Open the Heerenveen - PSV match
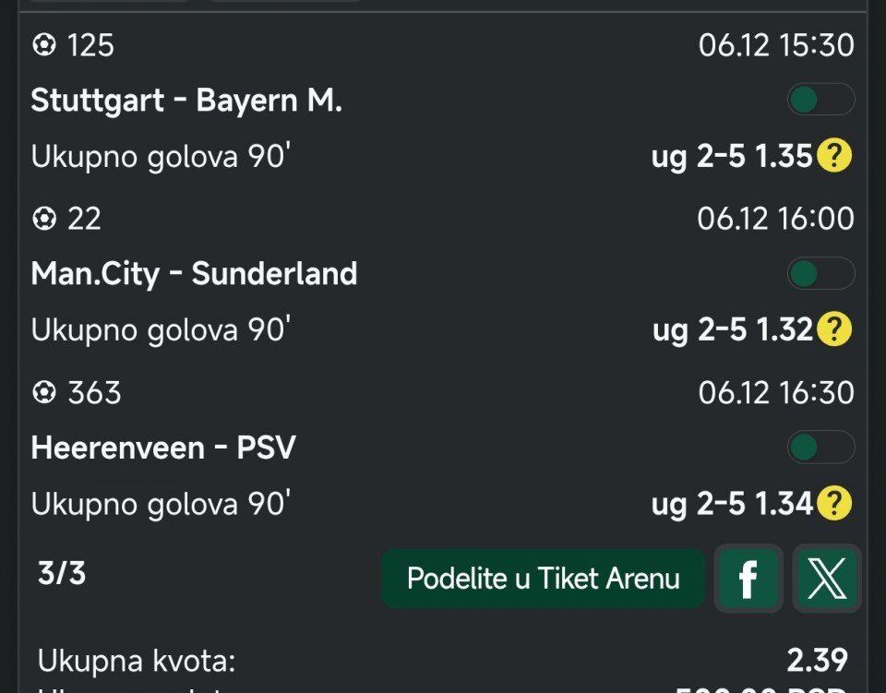886x693 pixels. (163, 448)
